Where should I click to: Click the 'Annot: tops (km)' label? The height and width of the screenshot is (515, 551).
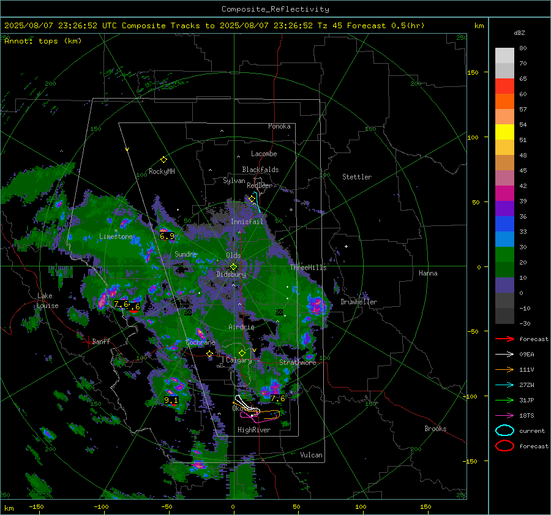point(43,41)
